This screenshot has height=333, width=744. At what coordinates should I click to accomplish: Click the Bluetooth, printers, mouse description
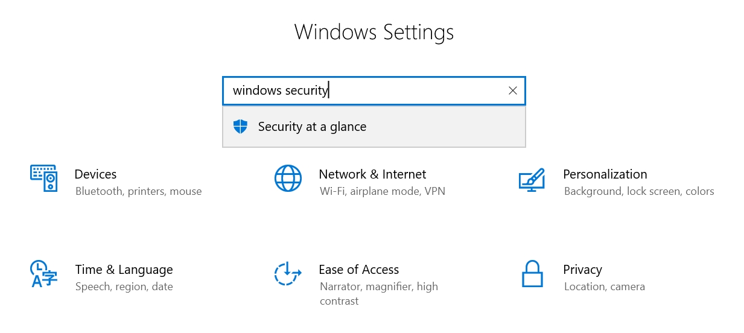[138, 191]
